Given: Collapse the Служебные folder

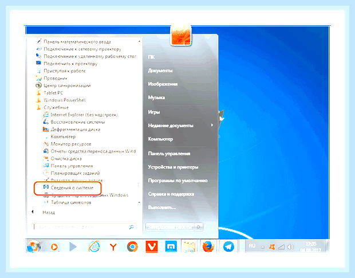Looking at the screenshot, I should [52, 107].
